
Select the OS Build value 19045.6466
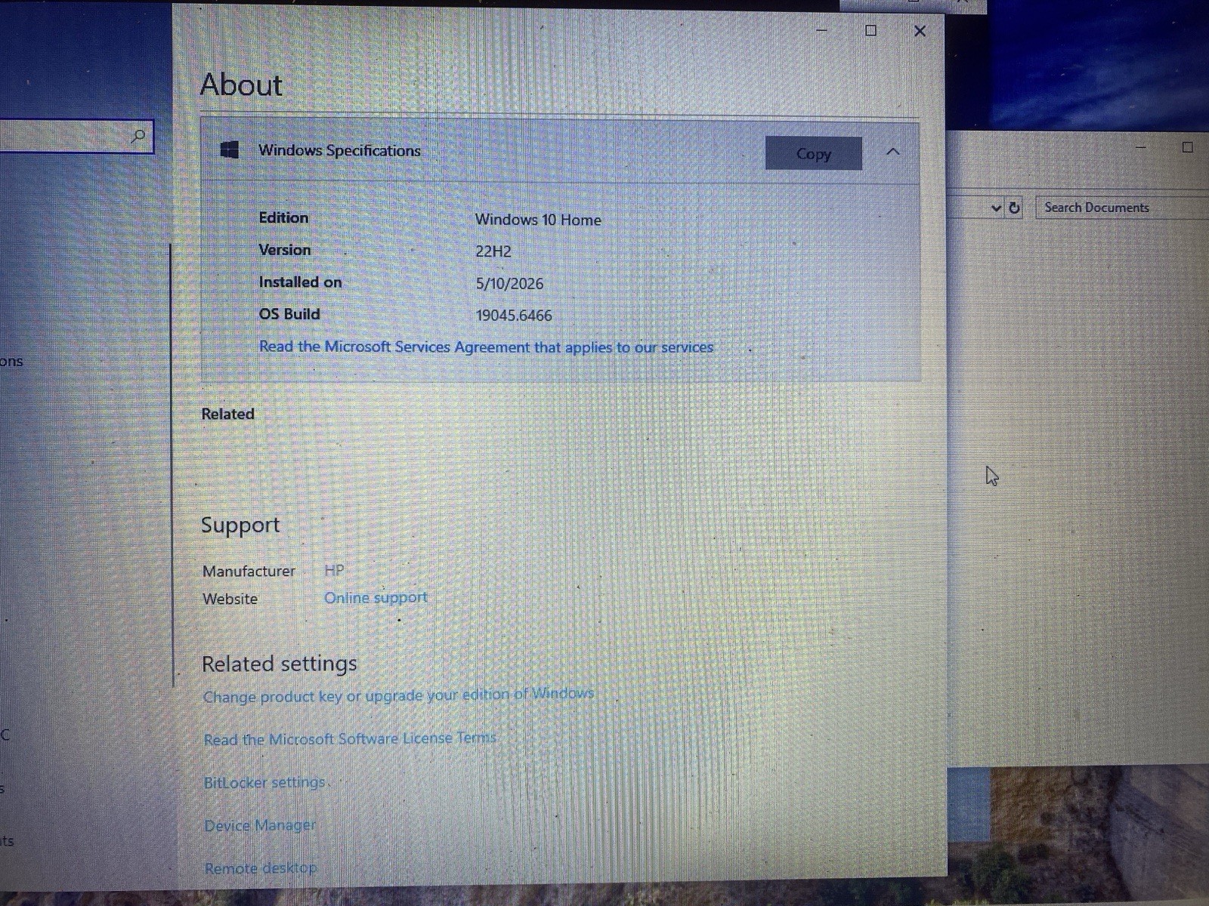click(x=514, y=316)
